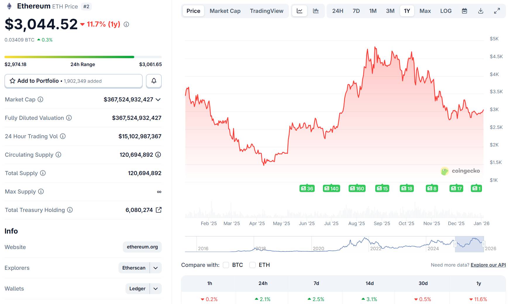Image resolution: width=508 pixels, height=304 pixels.
Task: Open Total Treasury Holding external link icon
Action: (x=159, y=210)
